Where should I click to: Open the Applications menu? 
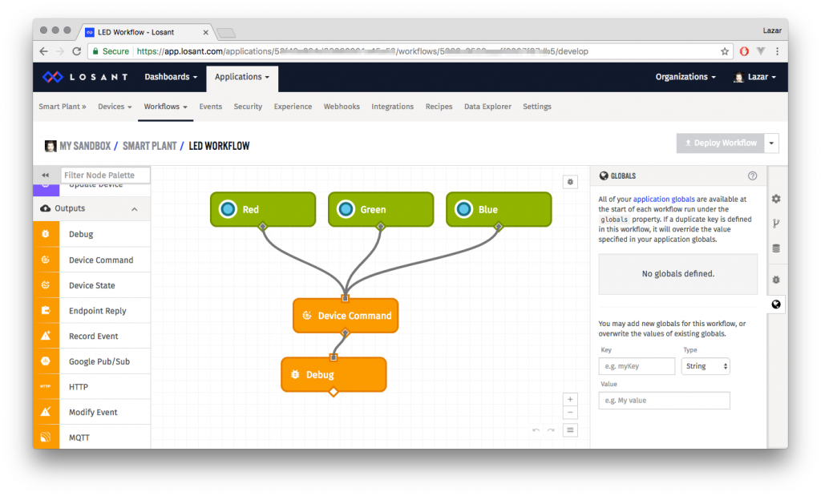[x=241, y=78]
